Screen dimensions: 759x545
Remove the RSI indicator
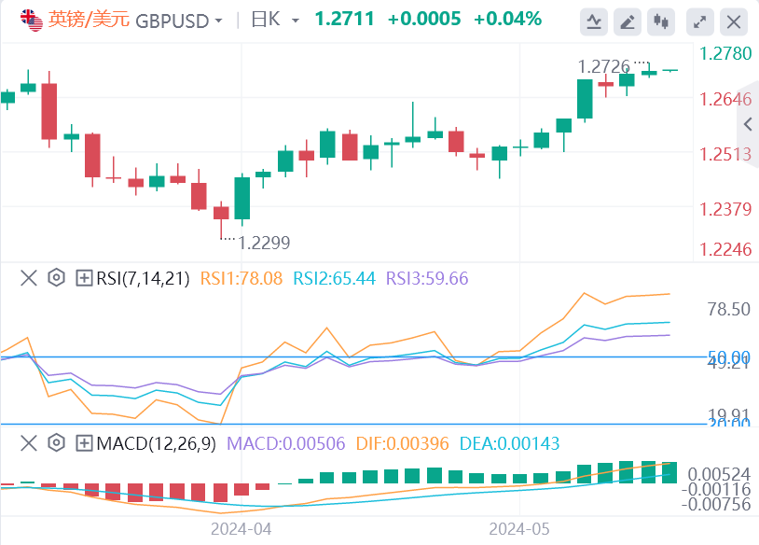point(28,278)
